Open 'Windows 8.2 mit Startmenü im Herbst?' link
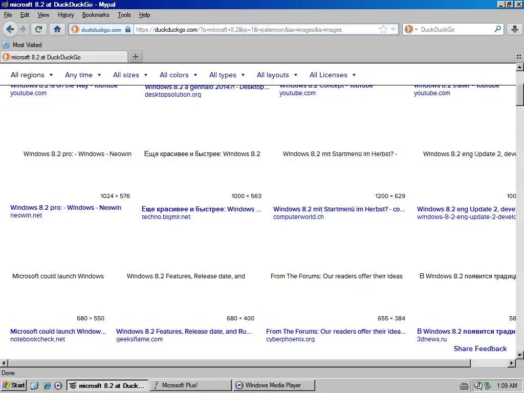 click(339, 209)
